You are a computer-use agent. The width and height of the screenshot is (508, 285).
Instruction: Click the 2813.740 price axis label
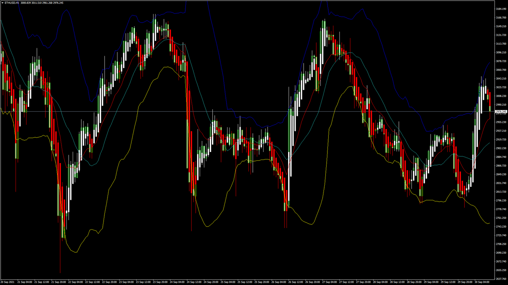point(501,192)
